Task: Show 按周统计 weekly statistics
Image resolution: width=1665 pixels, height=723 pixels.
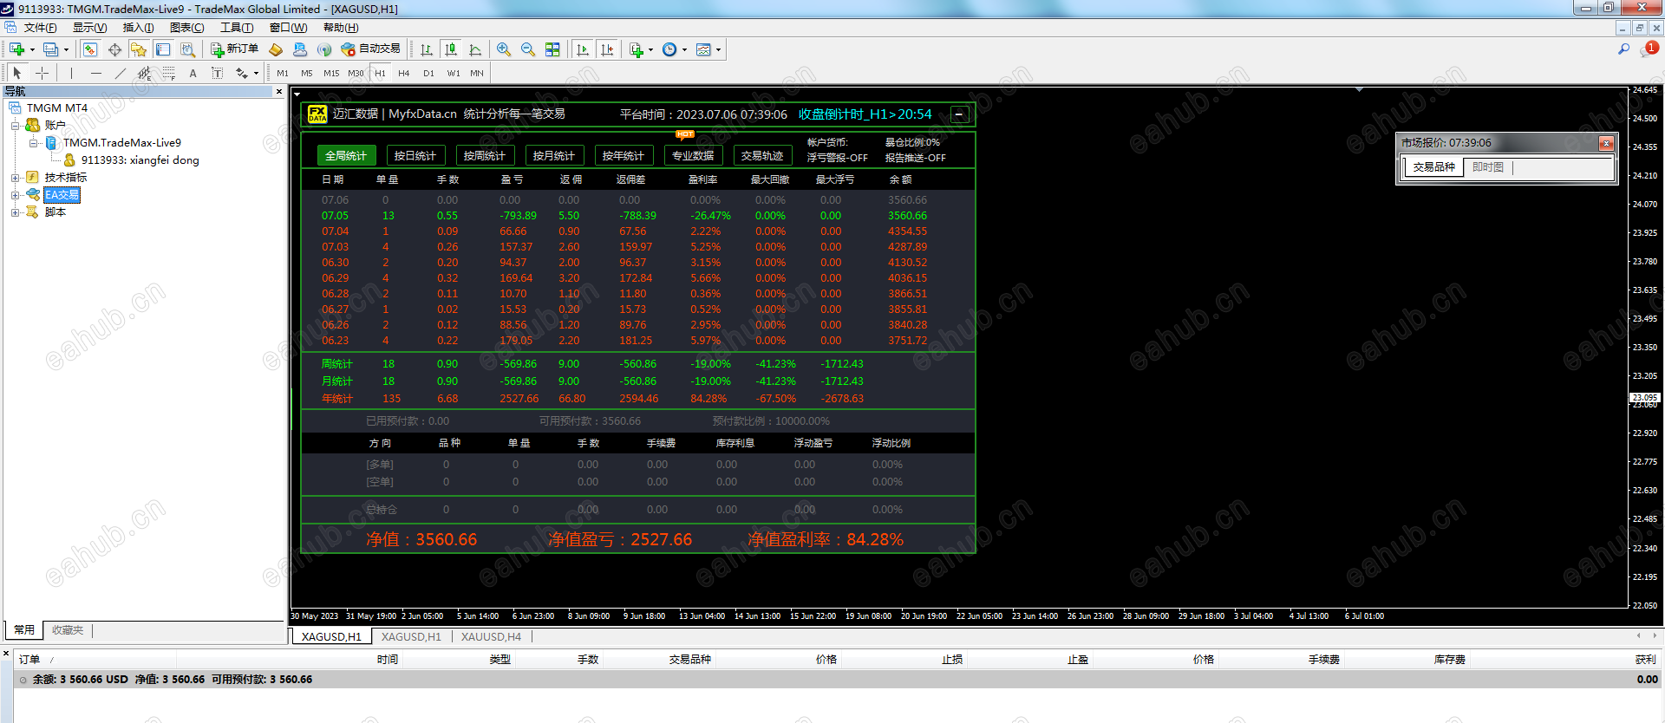Action: click(484, 156)
